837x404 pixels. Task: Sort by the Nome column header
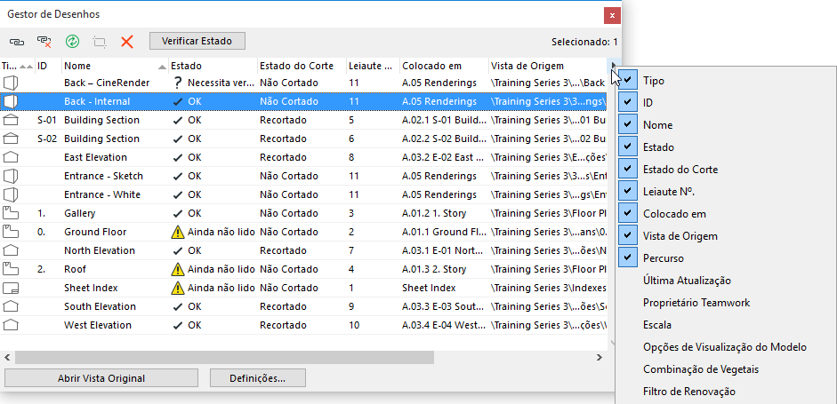[115, 66]
